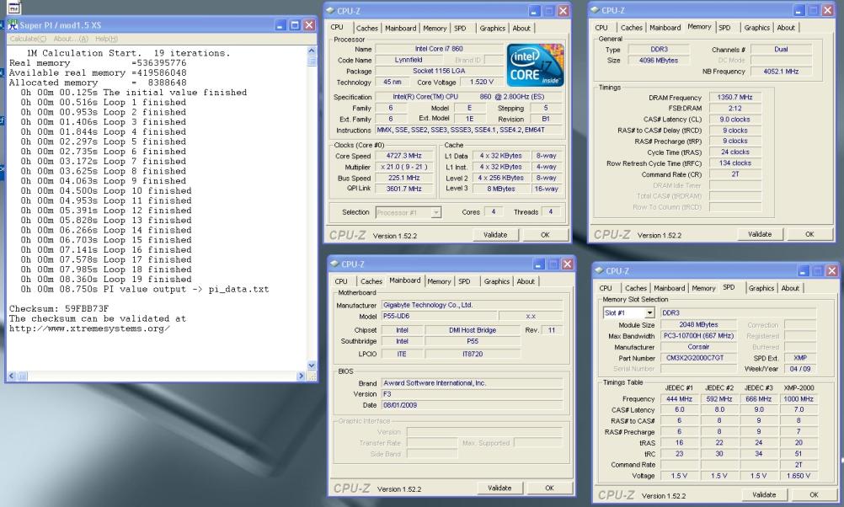This screenshot has width=844, height=507.
Task: Click the Loop 19 finished line
Action: [106, 280]
